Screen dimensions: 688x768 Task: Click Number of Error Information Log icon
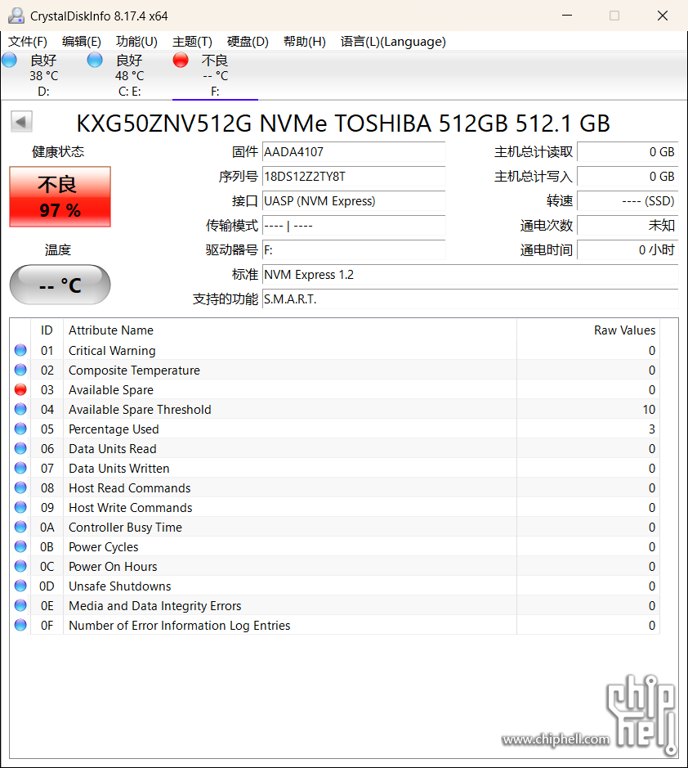[x=20, y=625]
